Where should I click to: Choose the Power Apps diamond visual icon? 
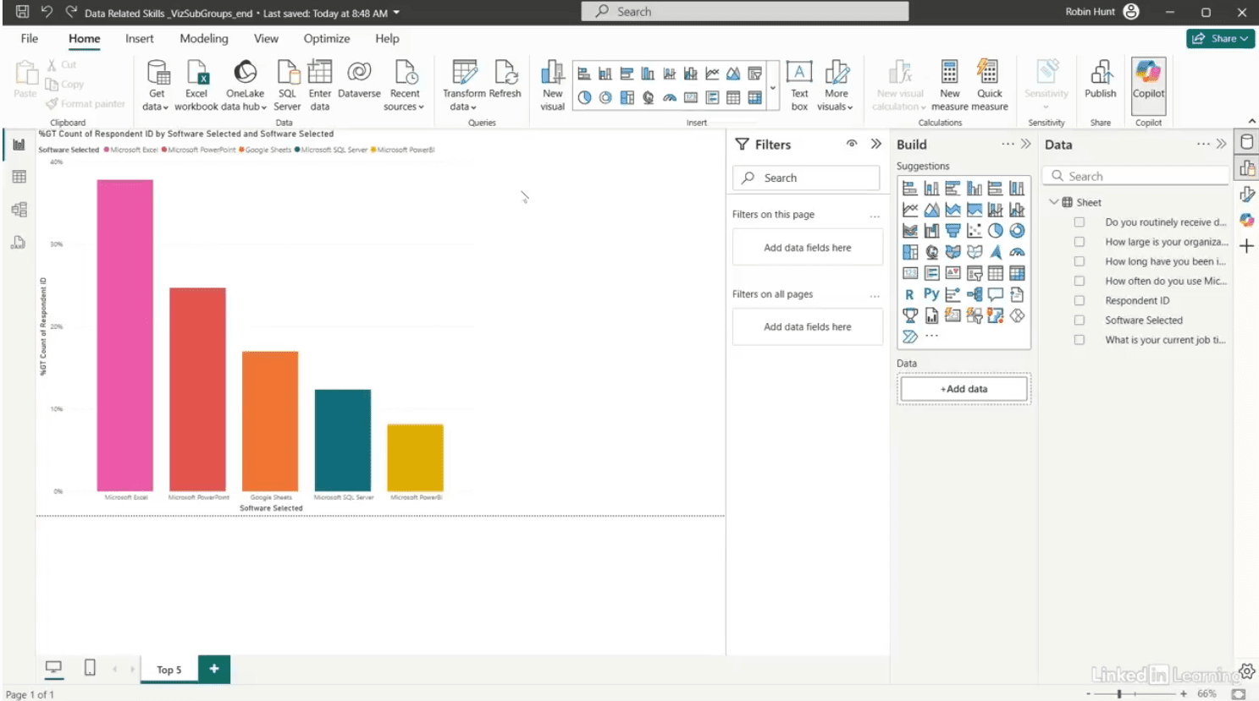tap(1017, 315)
